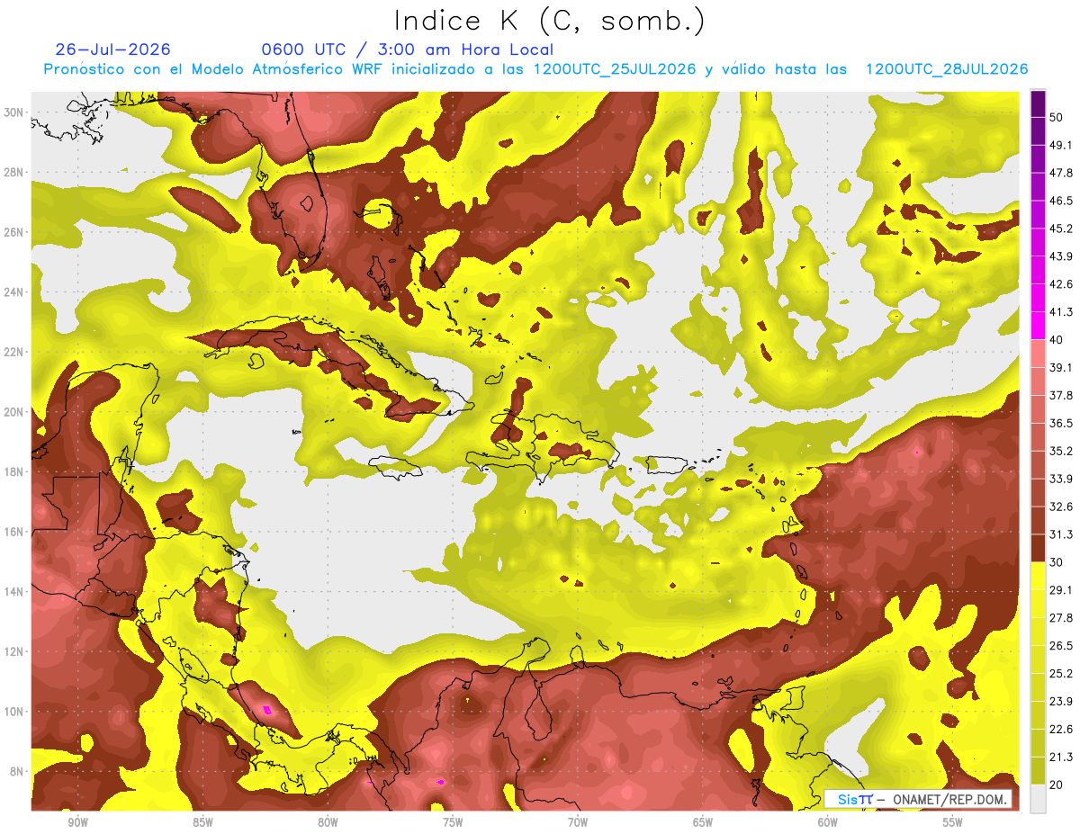Click the '0600 UTC / 3:00 am Hora Local' time
1080x834 pixels.
click(x=407, y=49)
